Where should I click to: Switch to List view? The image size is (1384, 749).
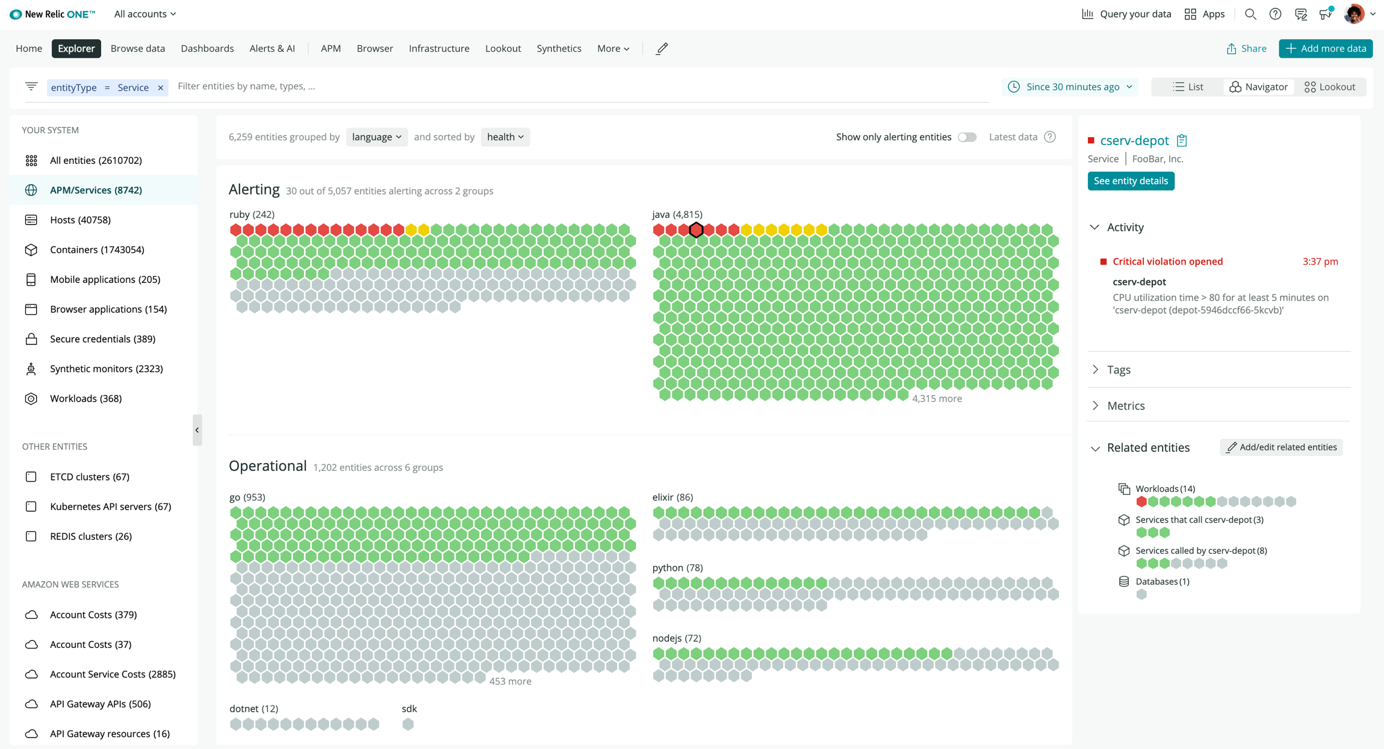point(1188,87)
